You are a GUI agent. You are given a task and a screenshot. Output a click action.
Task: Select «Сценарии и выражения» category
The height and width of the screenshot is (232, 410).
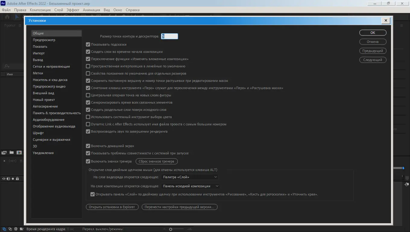(56, 140)
